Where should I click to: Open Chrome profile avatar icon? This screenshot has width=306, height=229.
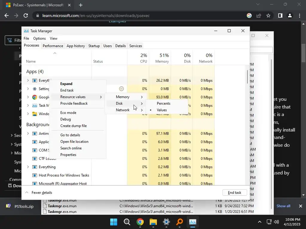[290, 16]
